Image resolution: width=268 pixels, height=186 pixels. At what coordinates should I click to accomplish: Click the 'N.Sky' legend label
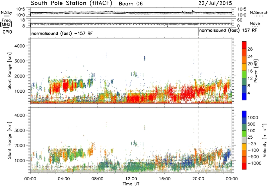click(6, 12)
